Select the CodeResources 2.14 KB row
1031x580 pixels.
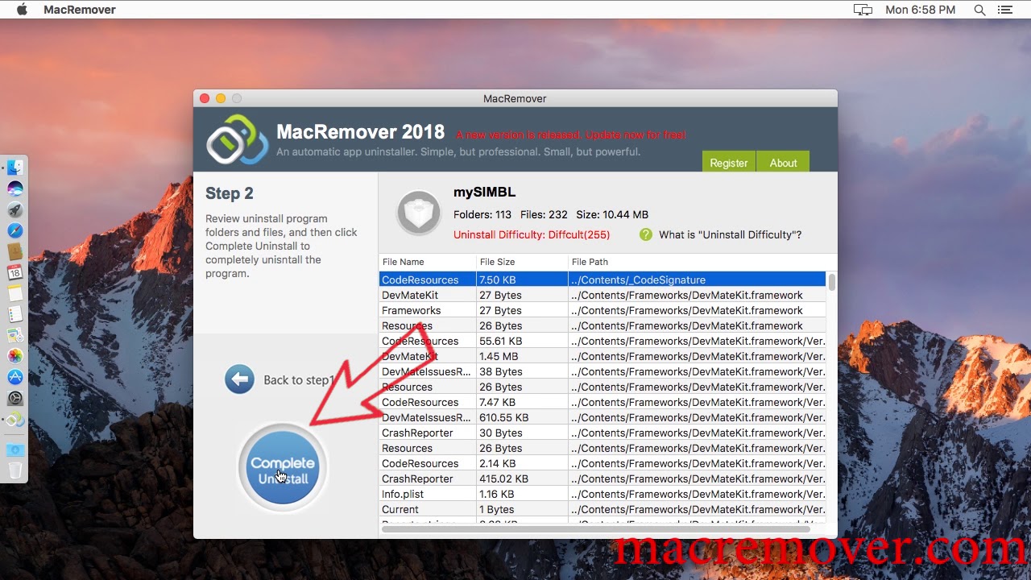602,463
